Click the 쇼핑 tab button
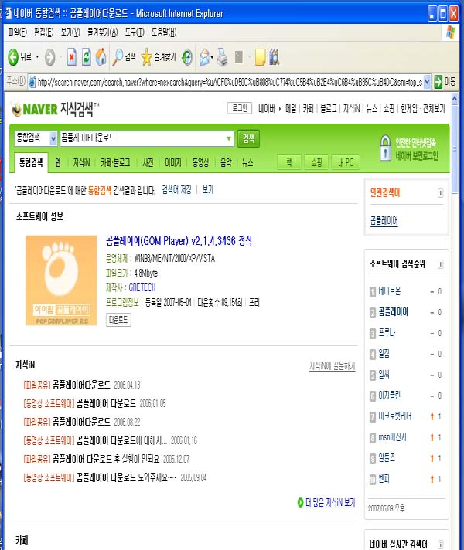This screenshot has width=464, height=550. click(316, 162)
